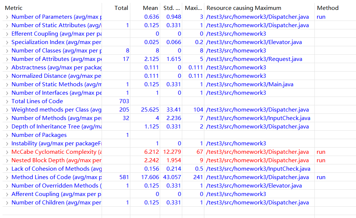Expand the Number of Static Methods row
Image resolution: width=356 pixels, height=218 pixels.
[x=7, y=85]
